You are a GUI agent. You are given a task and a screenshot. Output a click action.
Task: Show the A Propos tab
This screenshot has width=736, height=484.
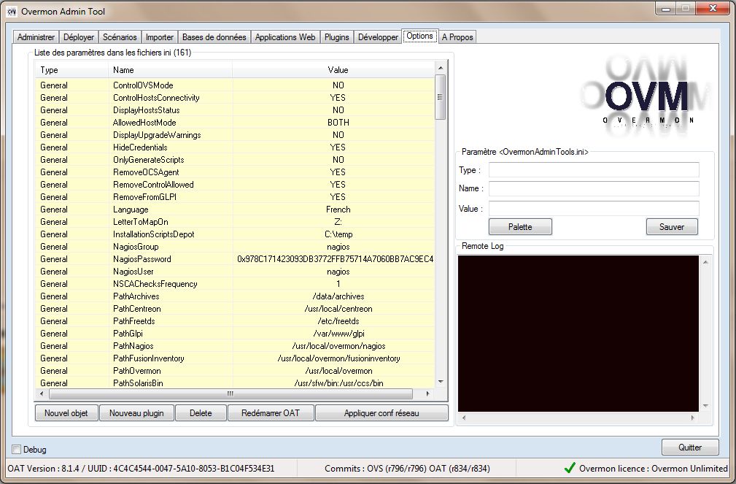pos(457,37)
